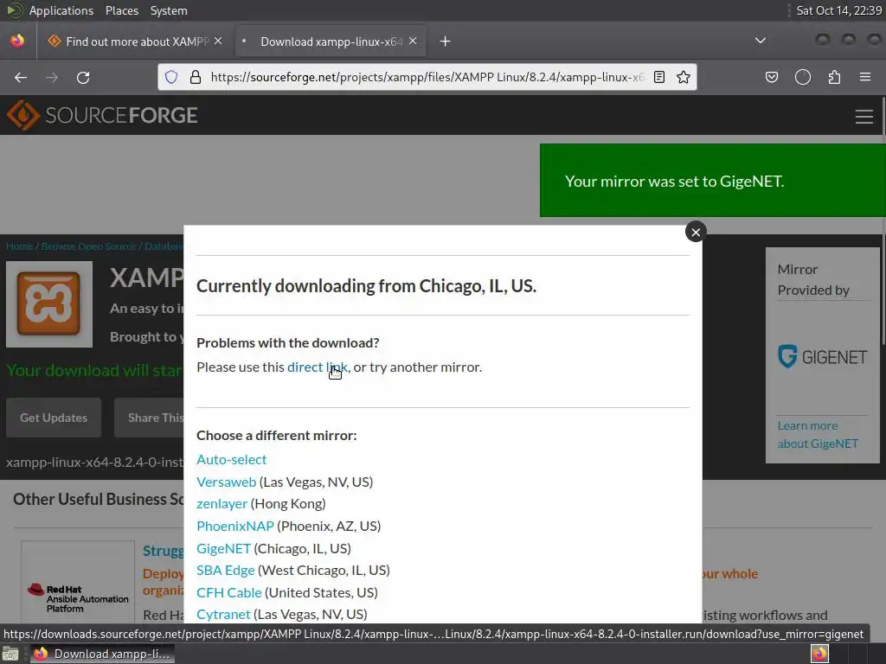Click 'Choose a different mirror:' text
This screenshot has width=886, height=664.
coord(276,436)
